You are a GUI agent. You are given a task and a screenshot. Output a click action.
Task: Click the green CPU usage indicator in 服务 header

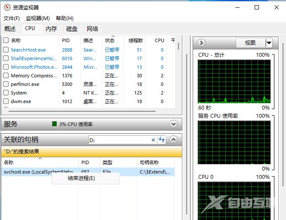coord(54,124)
